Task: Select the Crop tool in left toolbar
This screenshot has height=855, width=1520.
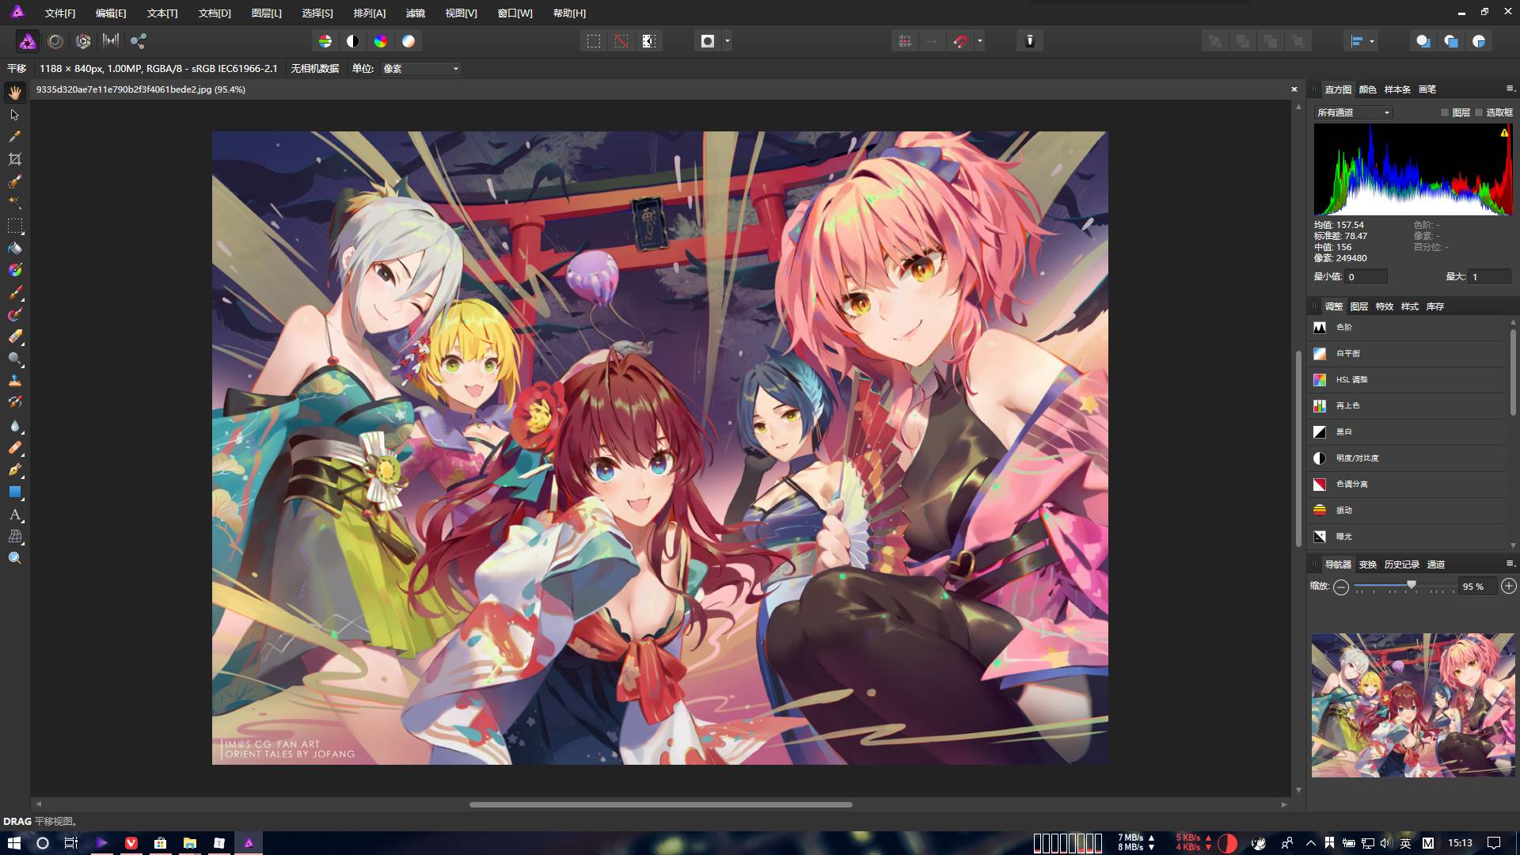Action: tap(14, 159)
